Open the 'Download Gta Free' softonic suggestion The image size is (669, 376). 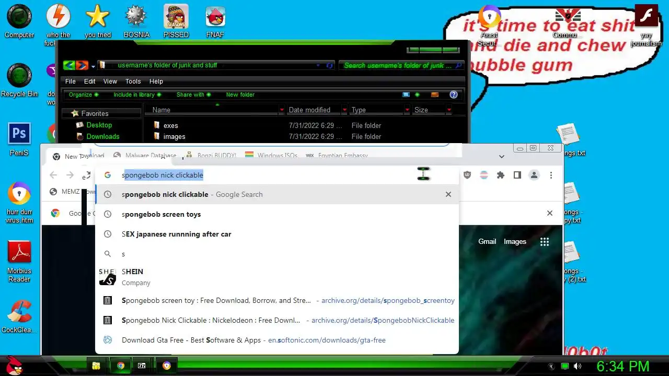click(x=277, y=340)
